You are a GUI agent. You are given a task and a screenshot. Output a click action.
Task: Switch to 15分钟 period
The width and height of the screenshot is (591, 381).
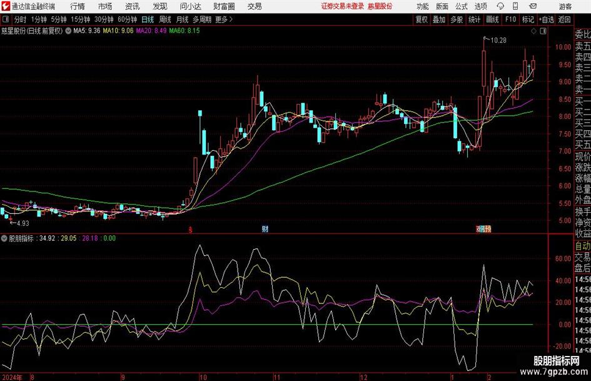tap(81, 19)
